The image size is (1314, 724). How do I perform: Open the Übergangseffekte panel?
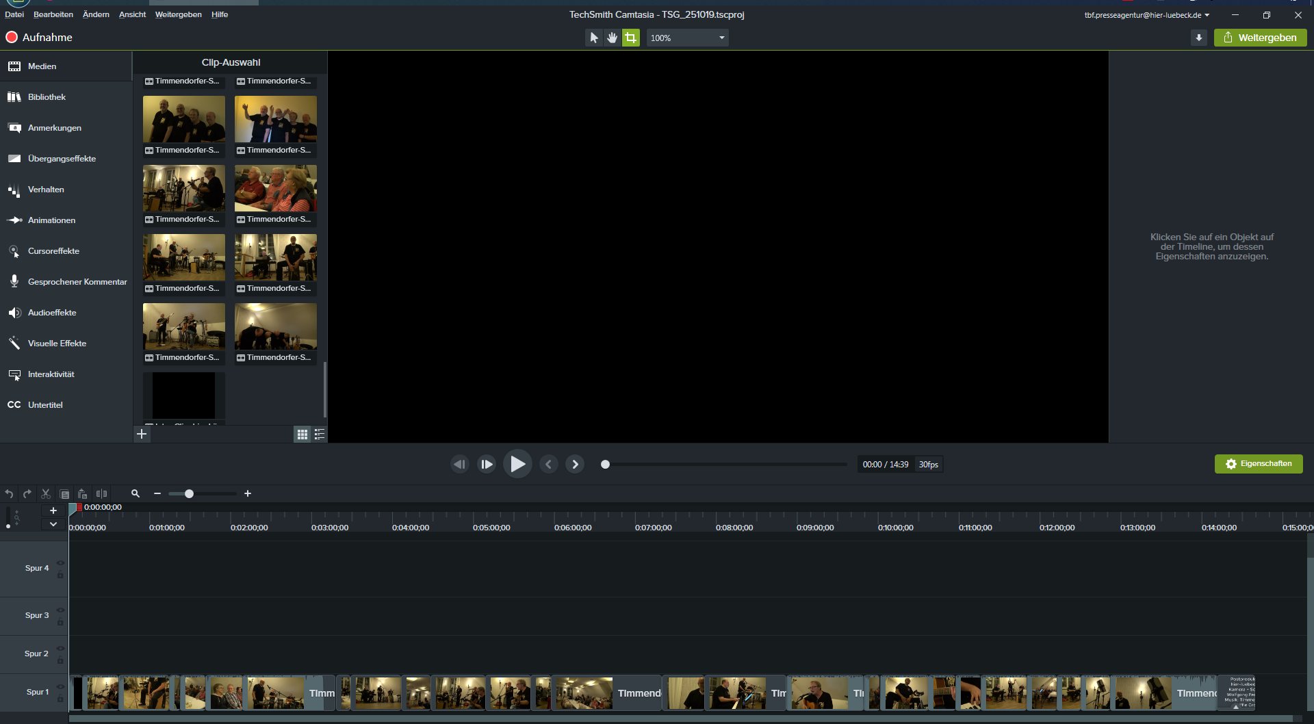pyautogui.click(x=62, y=159)
